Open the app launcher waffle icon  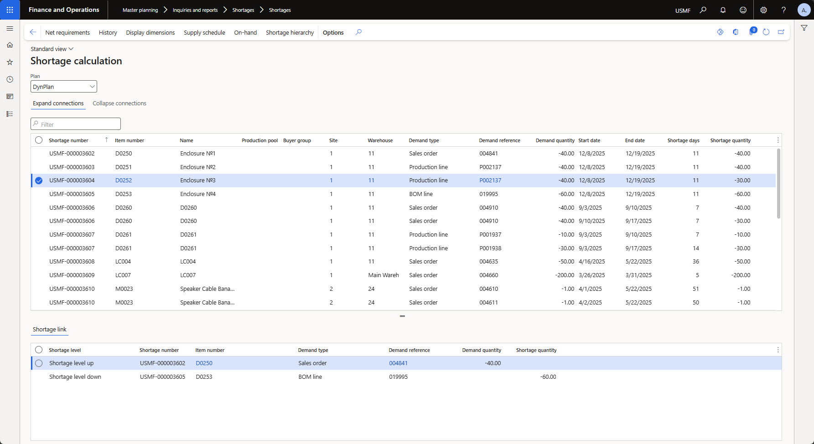pyautogui.click(x=10, y=10)
